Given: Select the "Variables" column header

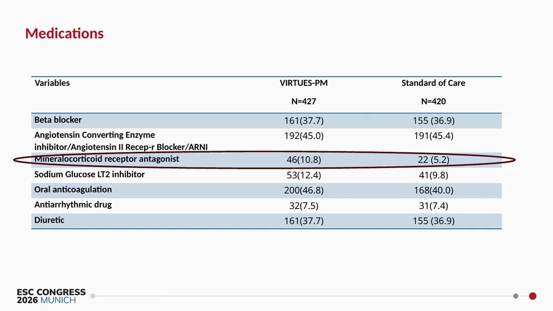Looking at the screenshot, I should point(52,83).
